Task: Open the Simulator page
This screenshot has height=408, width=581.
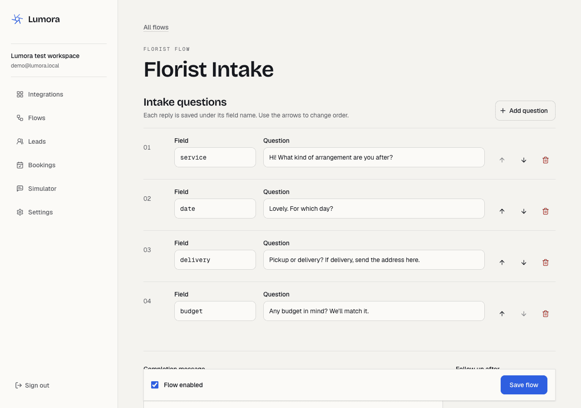Action: [59, 189]
